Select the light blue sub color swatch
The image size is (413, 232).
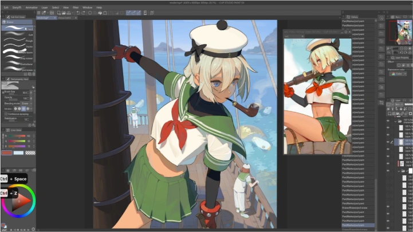pos(18,153)
